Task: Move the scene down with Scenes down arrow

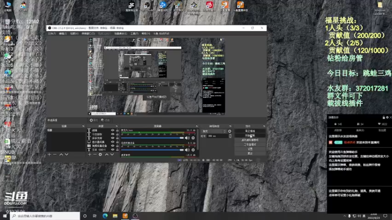Action: pyautogui.click(x=67, y=154)
